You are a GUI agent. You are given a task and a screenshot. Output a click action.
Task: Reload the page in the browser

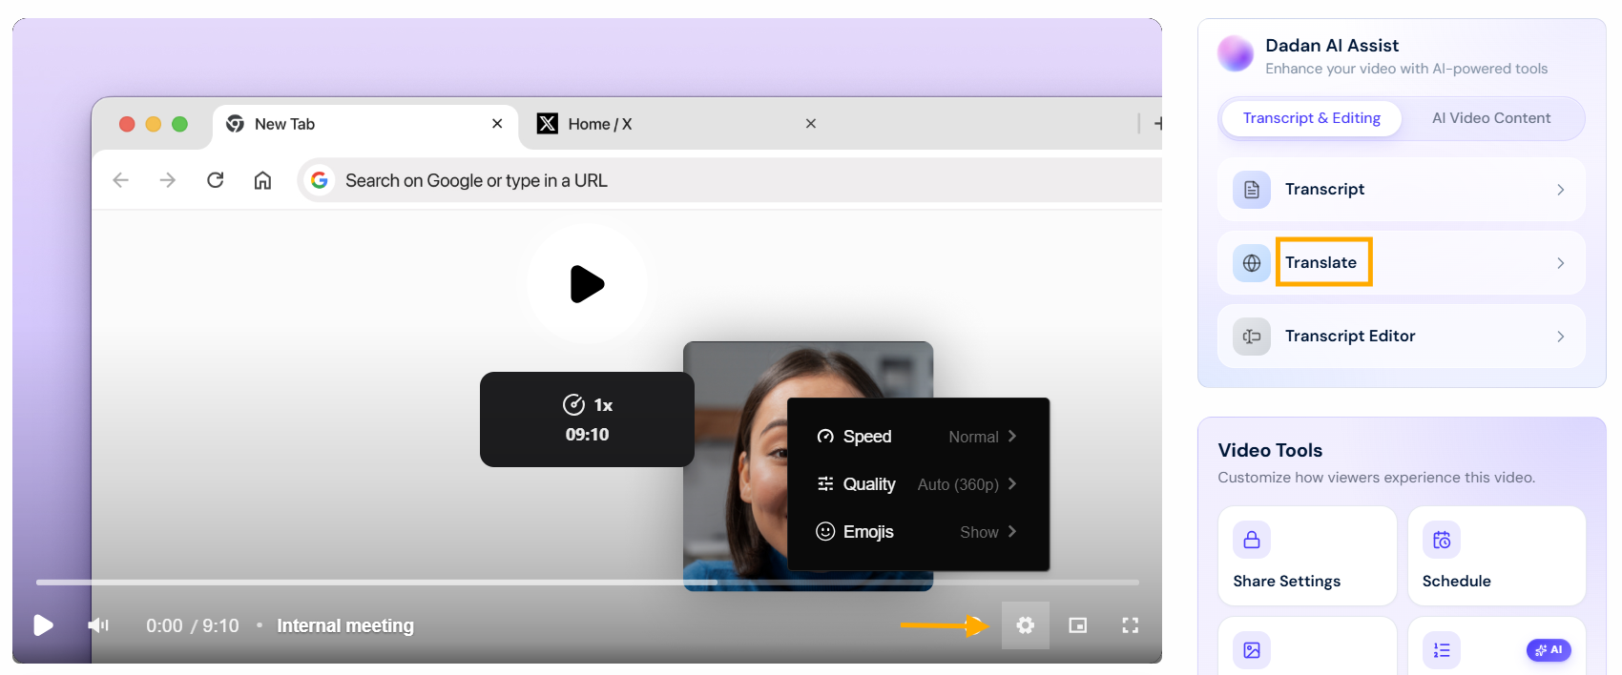[216, 180]
